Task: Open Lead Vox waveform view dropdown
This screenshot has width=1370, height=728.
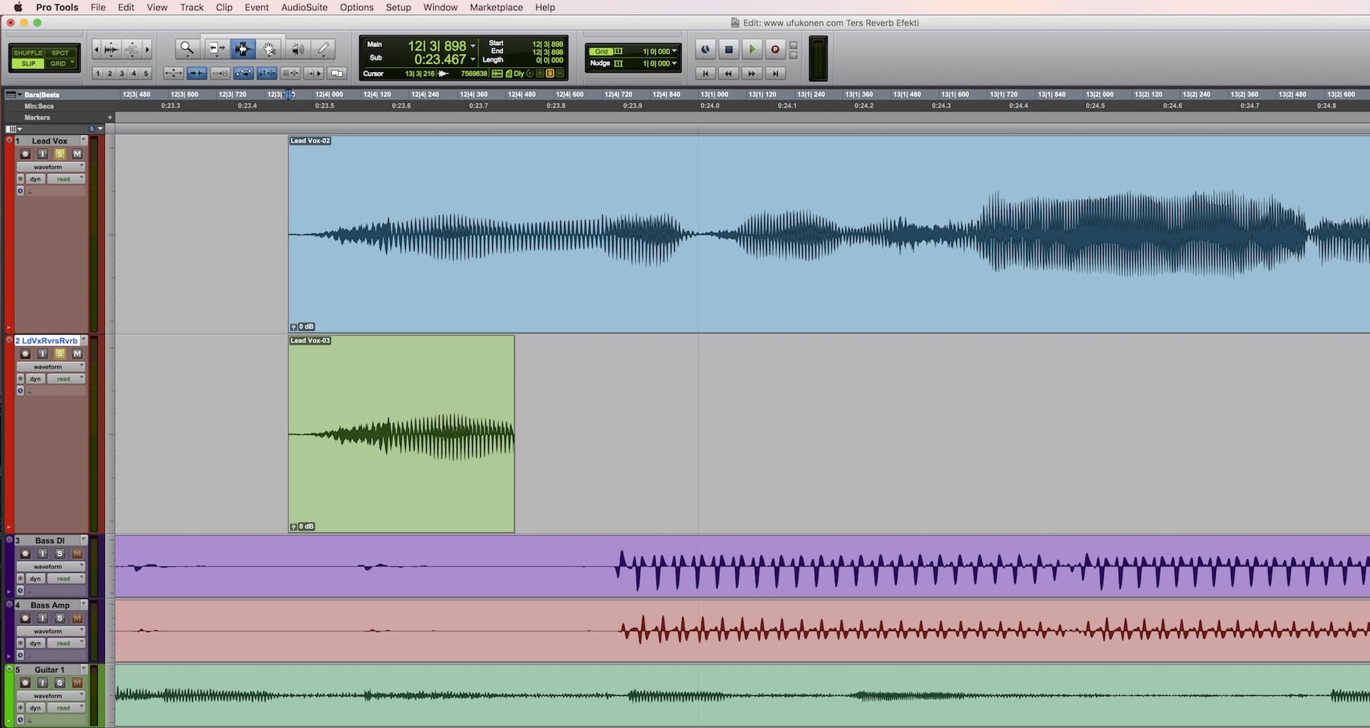Action: 50,167
